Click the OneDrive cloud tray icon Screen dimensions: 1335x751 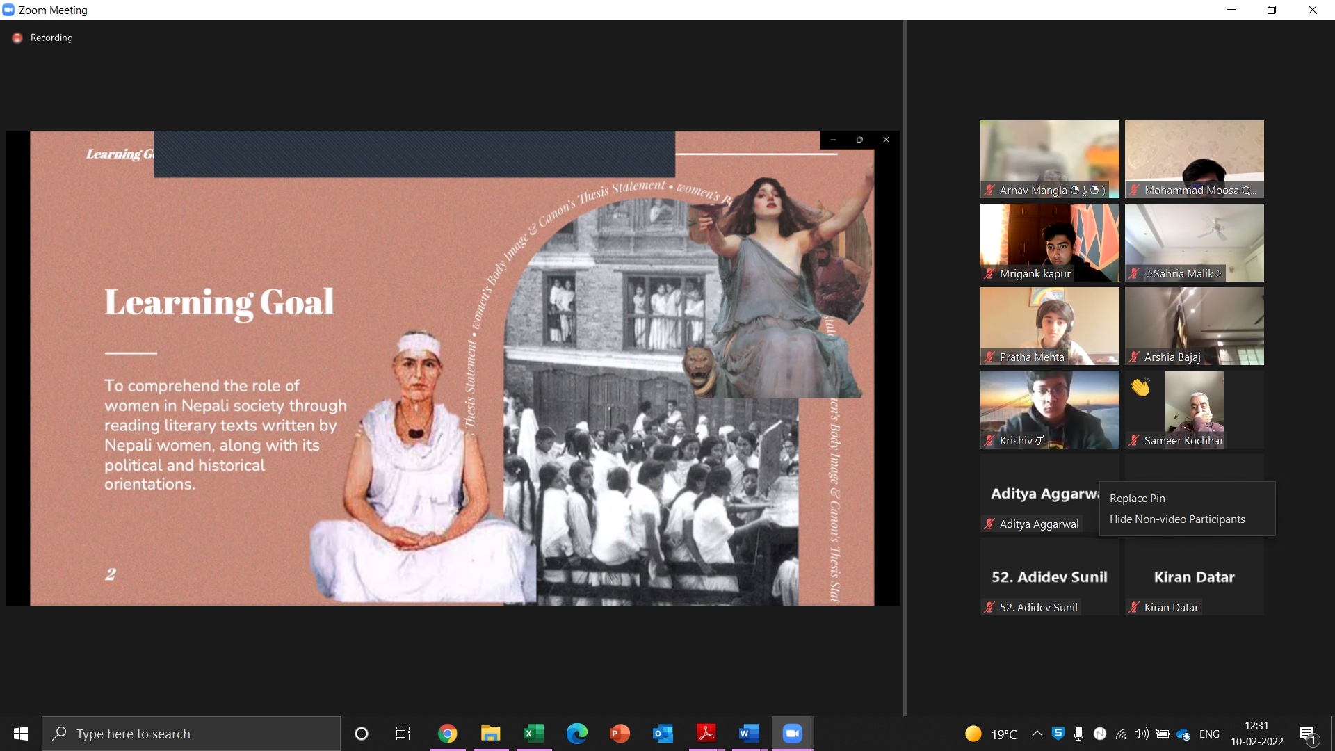coord(1183,734)
